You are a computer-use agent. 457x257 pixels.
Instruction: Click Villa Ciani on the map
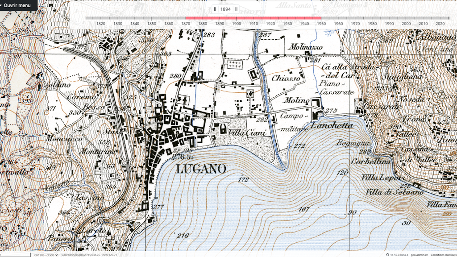241,133
